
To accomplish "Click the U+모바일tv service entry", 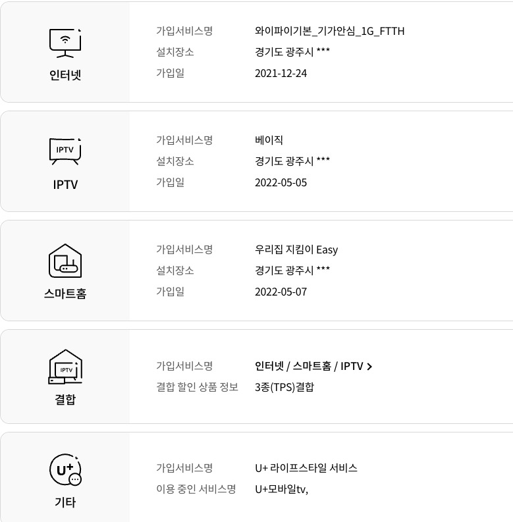I will click(281, 489).
